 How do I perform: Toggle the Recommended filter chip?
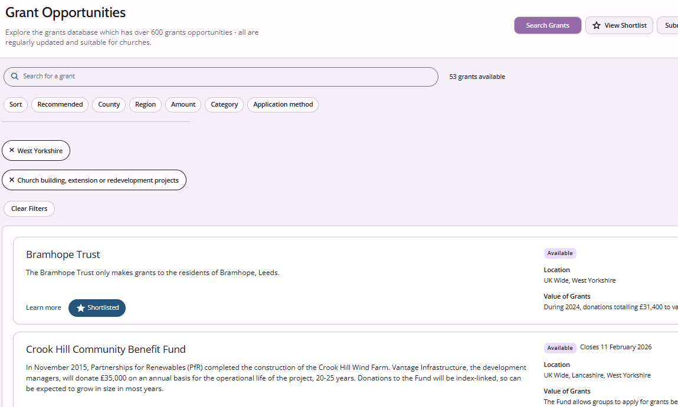click(60, 105)
